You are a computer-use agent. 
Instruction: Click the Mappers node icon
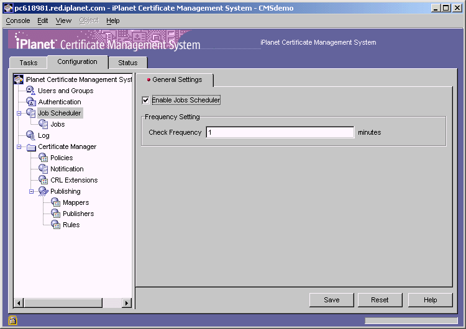click(56, 202)
